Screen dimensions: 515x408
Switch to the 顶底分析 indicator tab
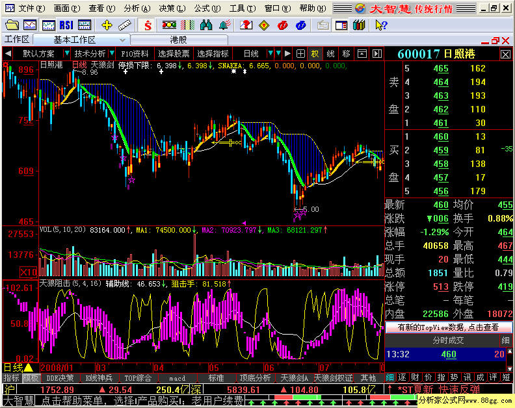tap(255, 378)
